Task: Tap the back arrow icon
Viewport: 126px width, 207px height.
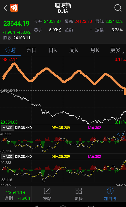Action: pos(5,8)
